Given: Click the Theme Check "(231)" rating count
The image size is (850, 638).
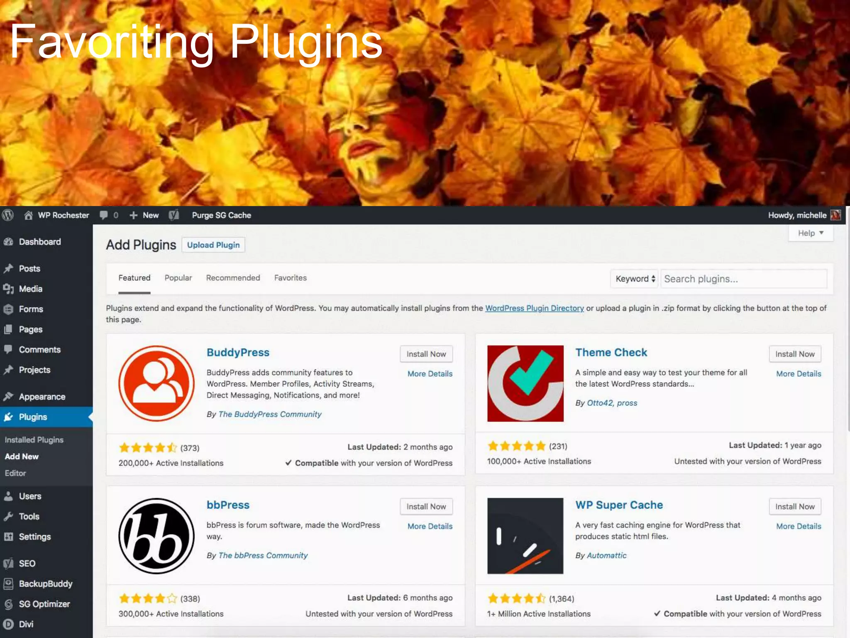Looking at the screenshot, I should [558, 446].
